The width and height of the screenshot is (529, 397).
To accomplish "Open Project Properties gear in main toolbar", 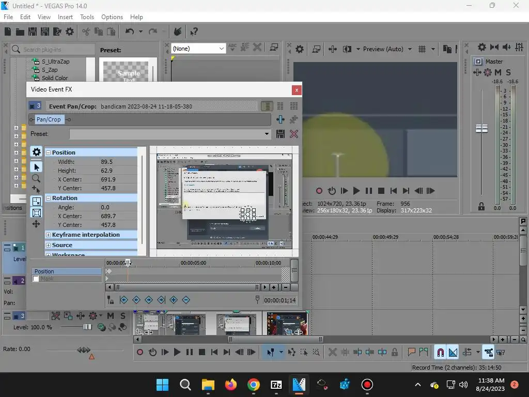I will (x=70, y=32).
